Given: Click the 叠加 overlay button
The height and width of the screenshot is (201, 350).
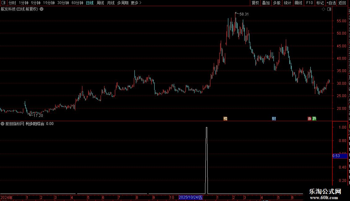Looking at the screenshot, I should coord(266,3).
